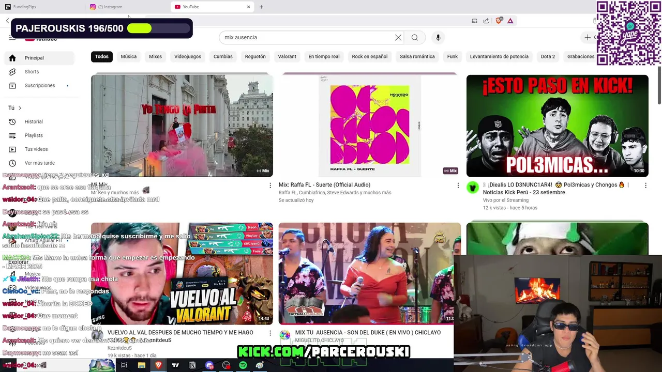Open the KeznitdeuS channel name link
This screenshot has height=372, width=662.
point(119,348)
